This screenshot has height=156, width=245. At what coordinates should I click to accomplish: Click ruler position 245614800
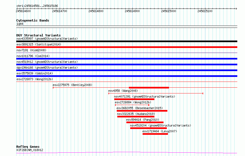click(x=96, y=11)
